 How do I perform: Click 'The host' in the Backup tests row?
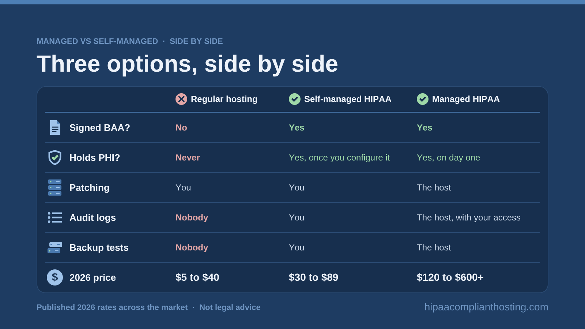click(x=434, y=247)
